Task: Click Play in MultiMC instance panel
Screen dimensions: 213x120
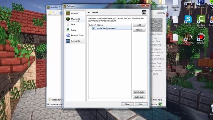Action: click(155, 38)
